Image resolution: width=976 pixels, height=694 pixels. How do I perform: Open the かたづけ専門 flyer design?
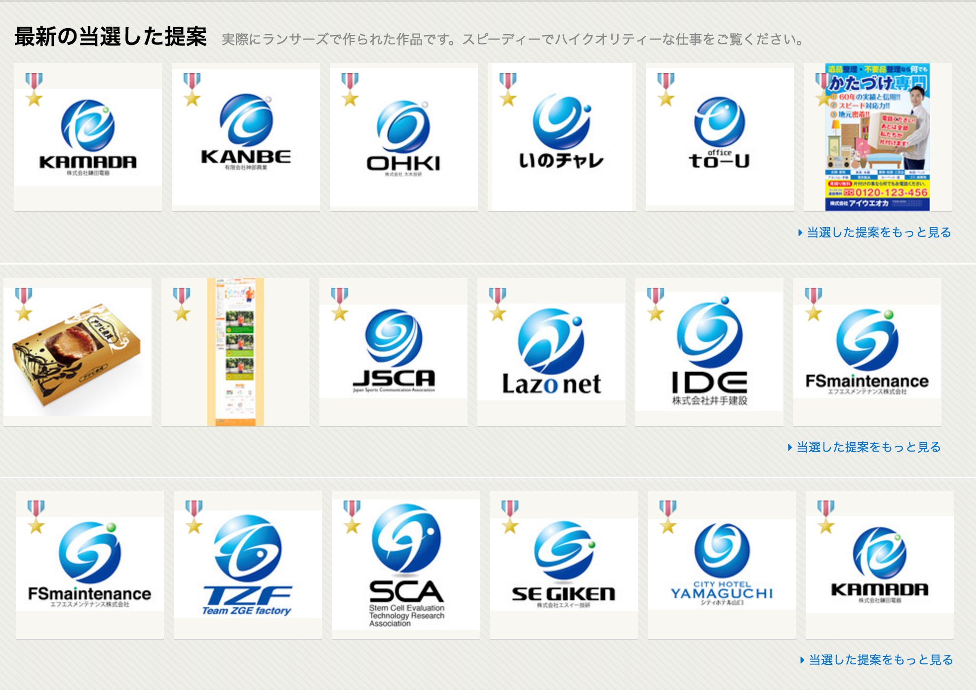(x=877, y=137)
